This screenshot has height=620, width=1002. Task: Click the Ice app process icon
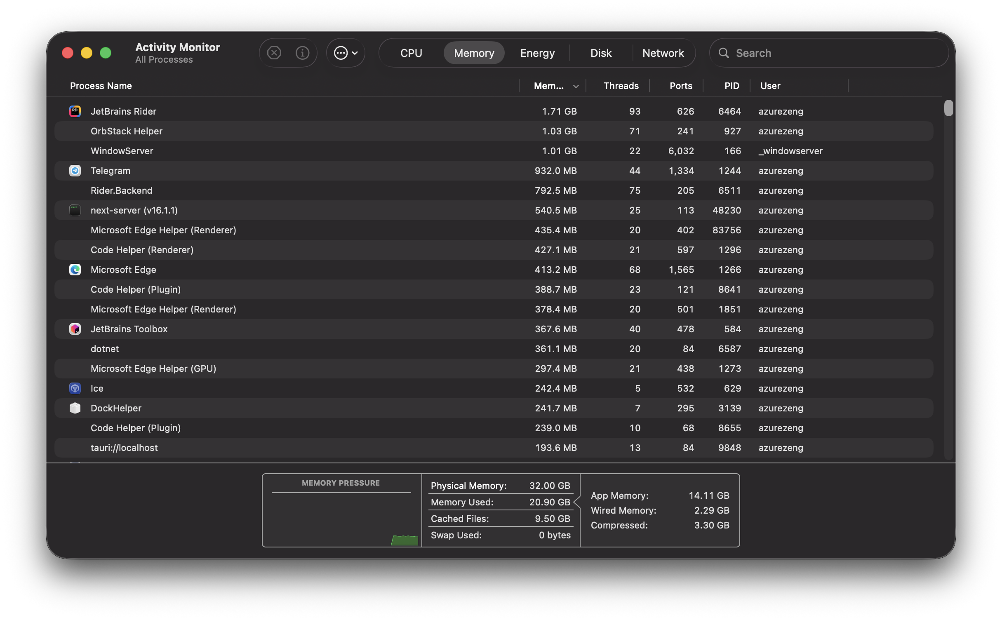(x=75, y=388)
